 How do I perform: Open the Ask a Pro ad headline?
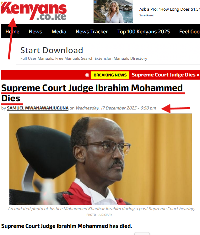point(170,9)
